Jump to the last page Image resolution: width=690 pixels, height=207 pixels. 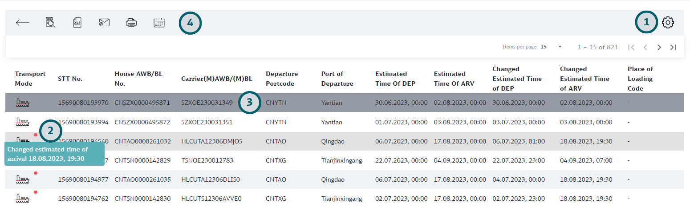click(x=673, y=47)
